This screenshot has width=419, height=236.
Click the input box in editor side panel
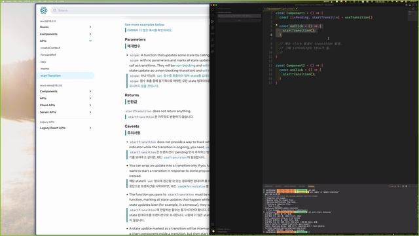click(239, 16)
